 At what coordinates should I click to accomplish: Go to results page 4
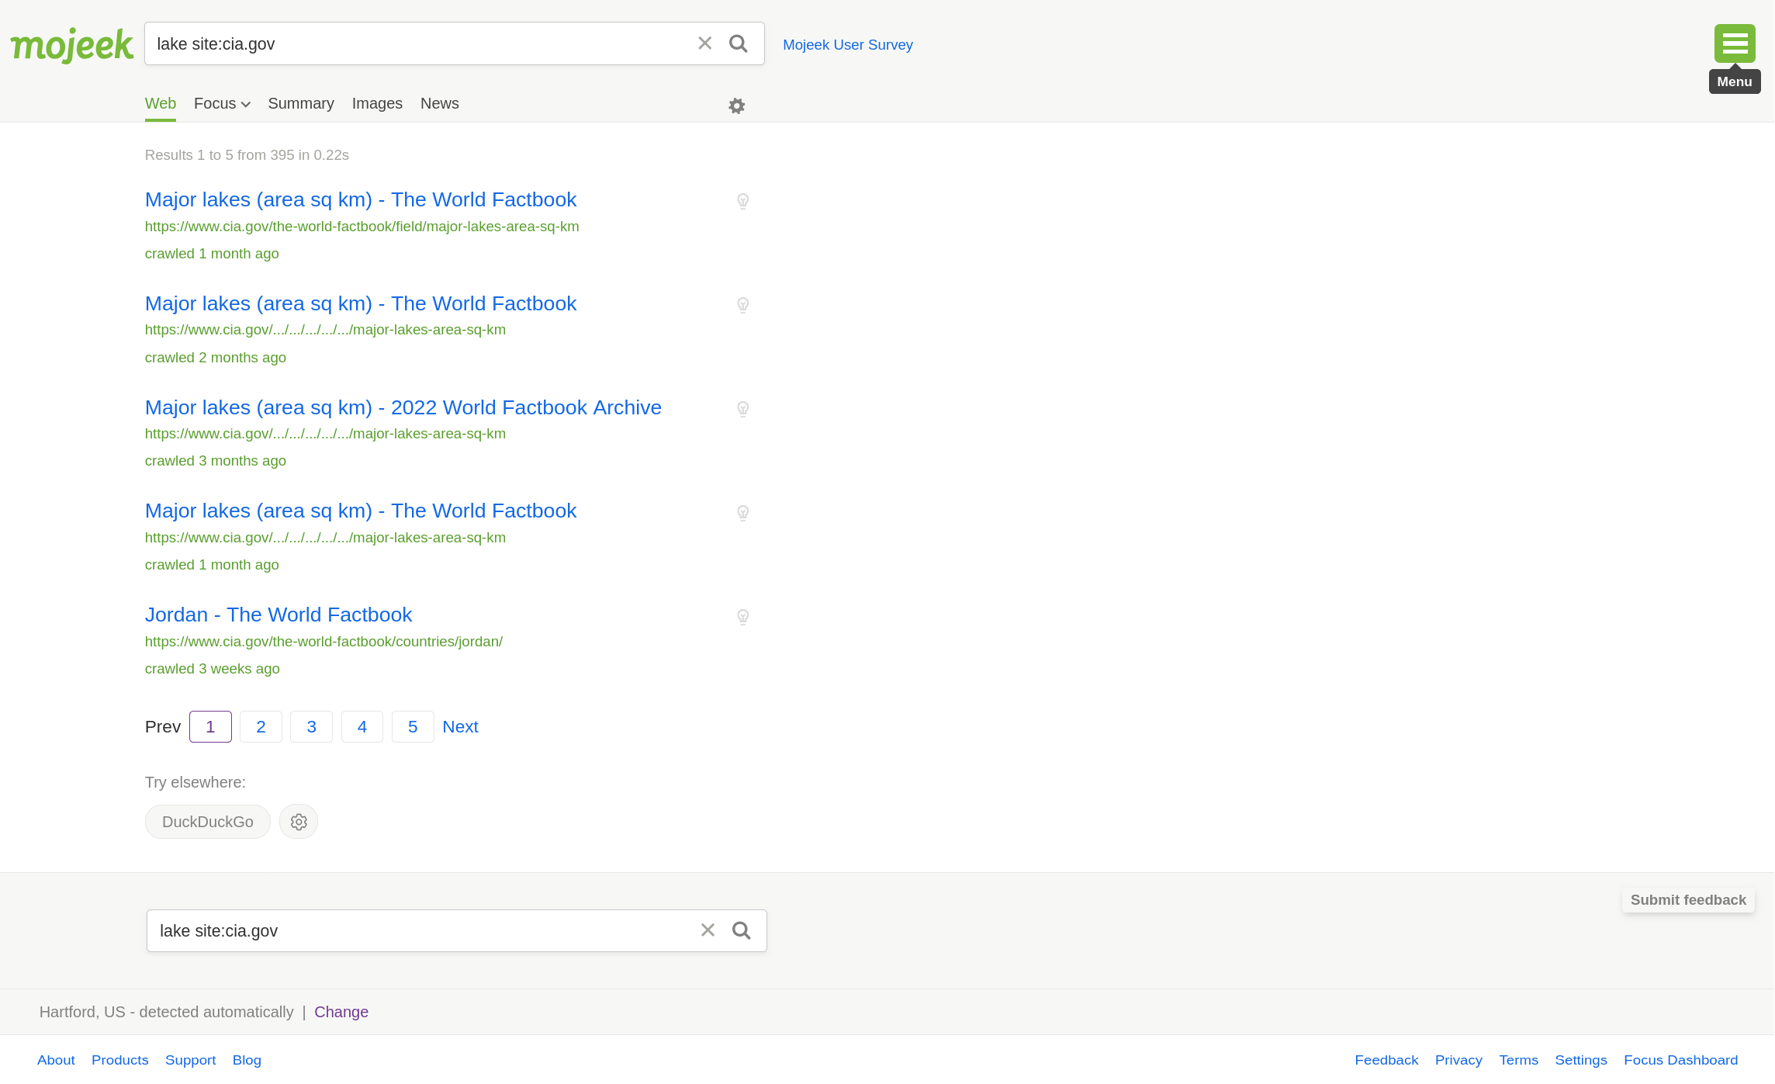[362, 727]
